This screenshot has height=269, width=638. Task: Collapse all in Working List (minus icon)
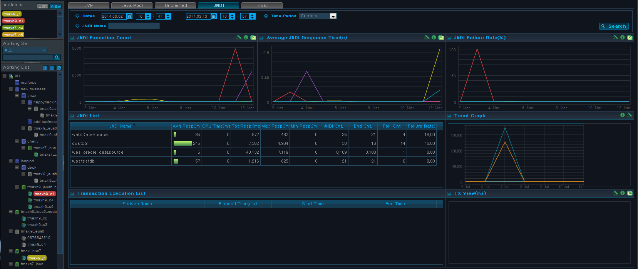coord(52,68)
